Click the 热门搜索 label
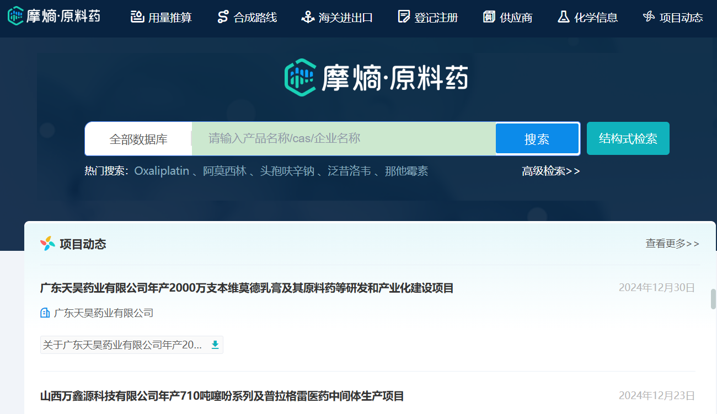 tap(106, 171)
